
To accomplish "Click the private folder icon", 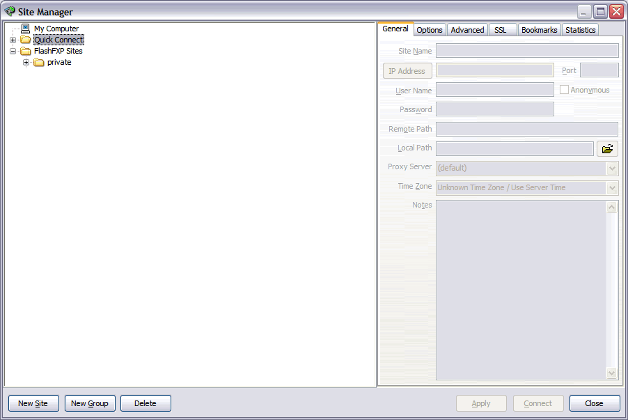I will (39, 63).
